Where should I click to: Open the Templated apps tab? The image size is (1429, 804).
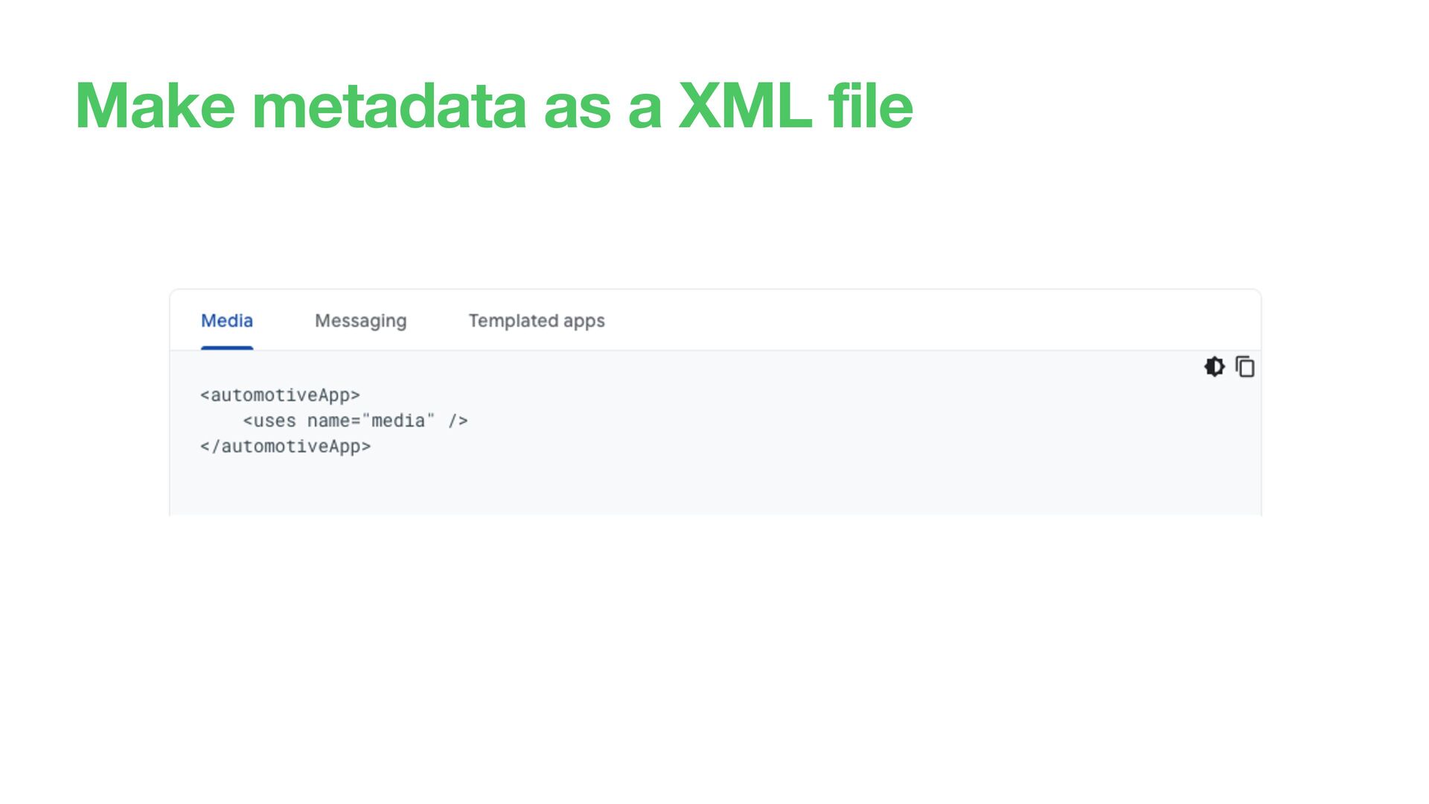coord(537,321)
